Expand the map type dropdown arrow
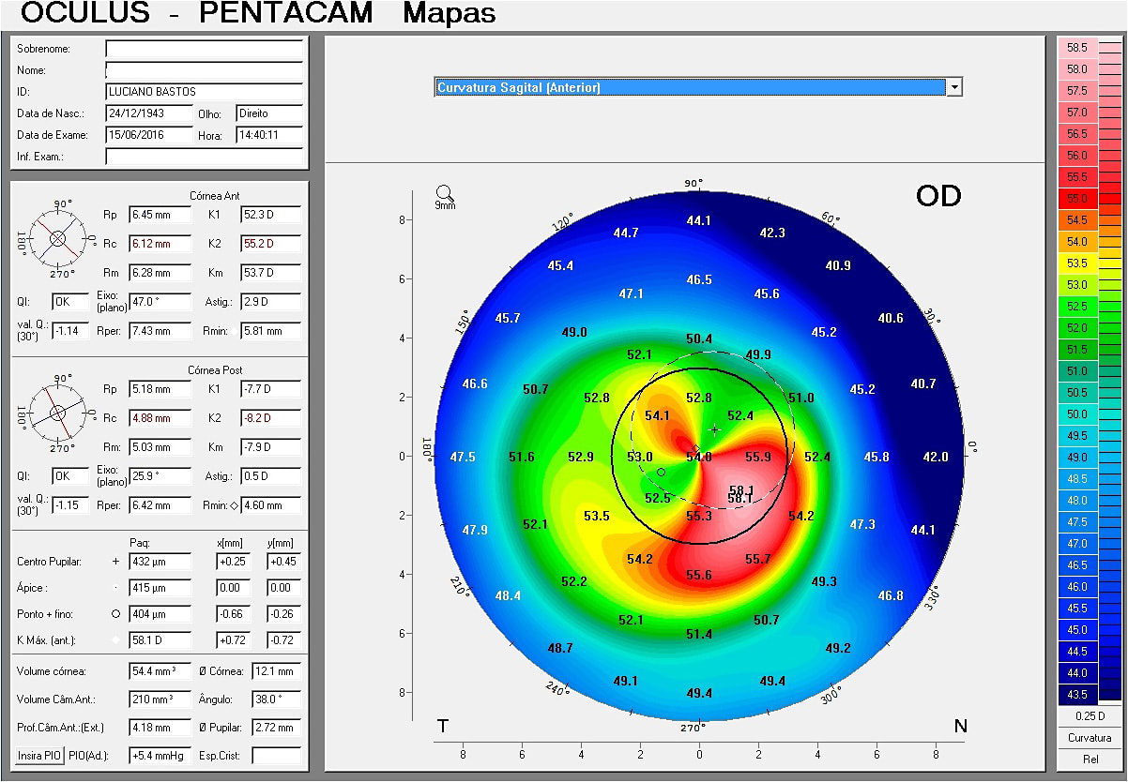 click(954, 86)
